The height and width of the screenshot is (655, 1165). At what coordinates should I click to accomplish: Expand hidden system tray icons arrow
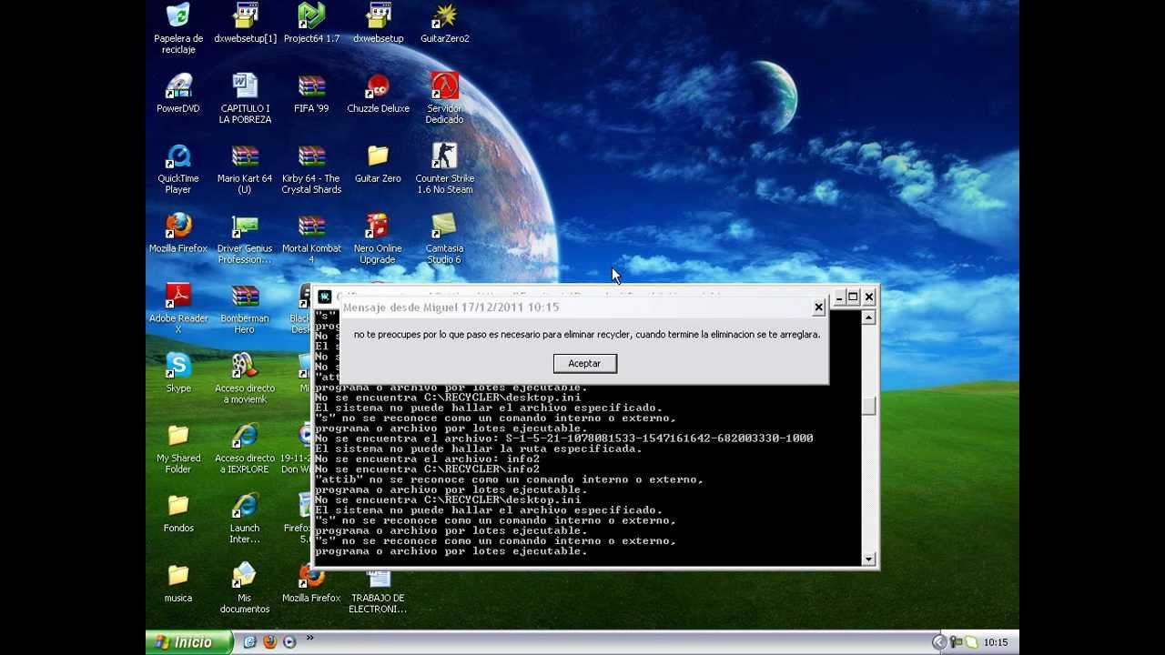[939, 642]
